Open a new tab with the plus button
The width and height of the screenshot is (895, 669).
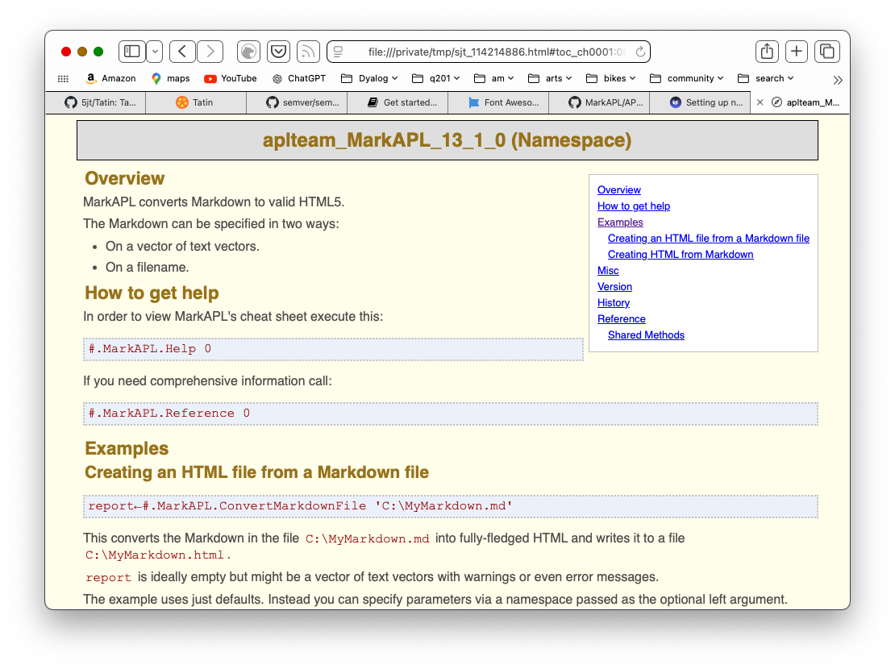click(797, 52)
